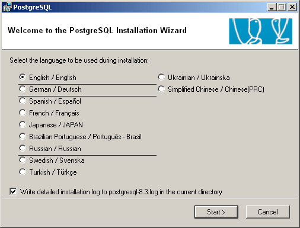Screen dimensions: 300x228
Task: Click the PostgreSQL installer icon in title bar
Action: pyautogui.click(x=8, y=7)
